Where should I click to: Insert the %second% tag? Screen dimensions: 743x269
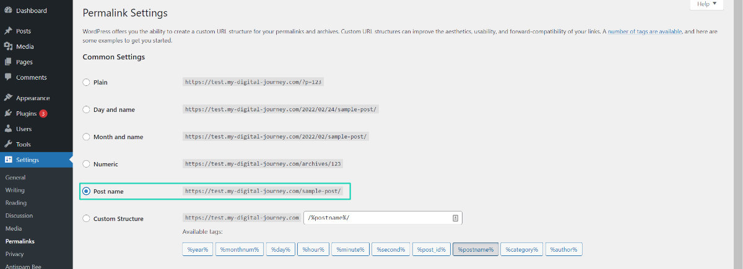pyautogui.click(x=391, y=249)
